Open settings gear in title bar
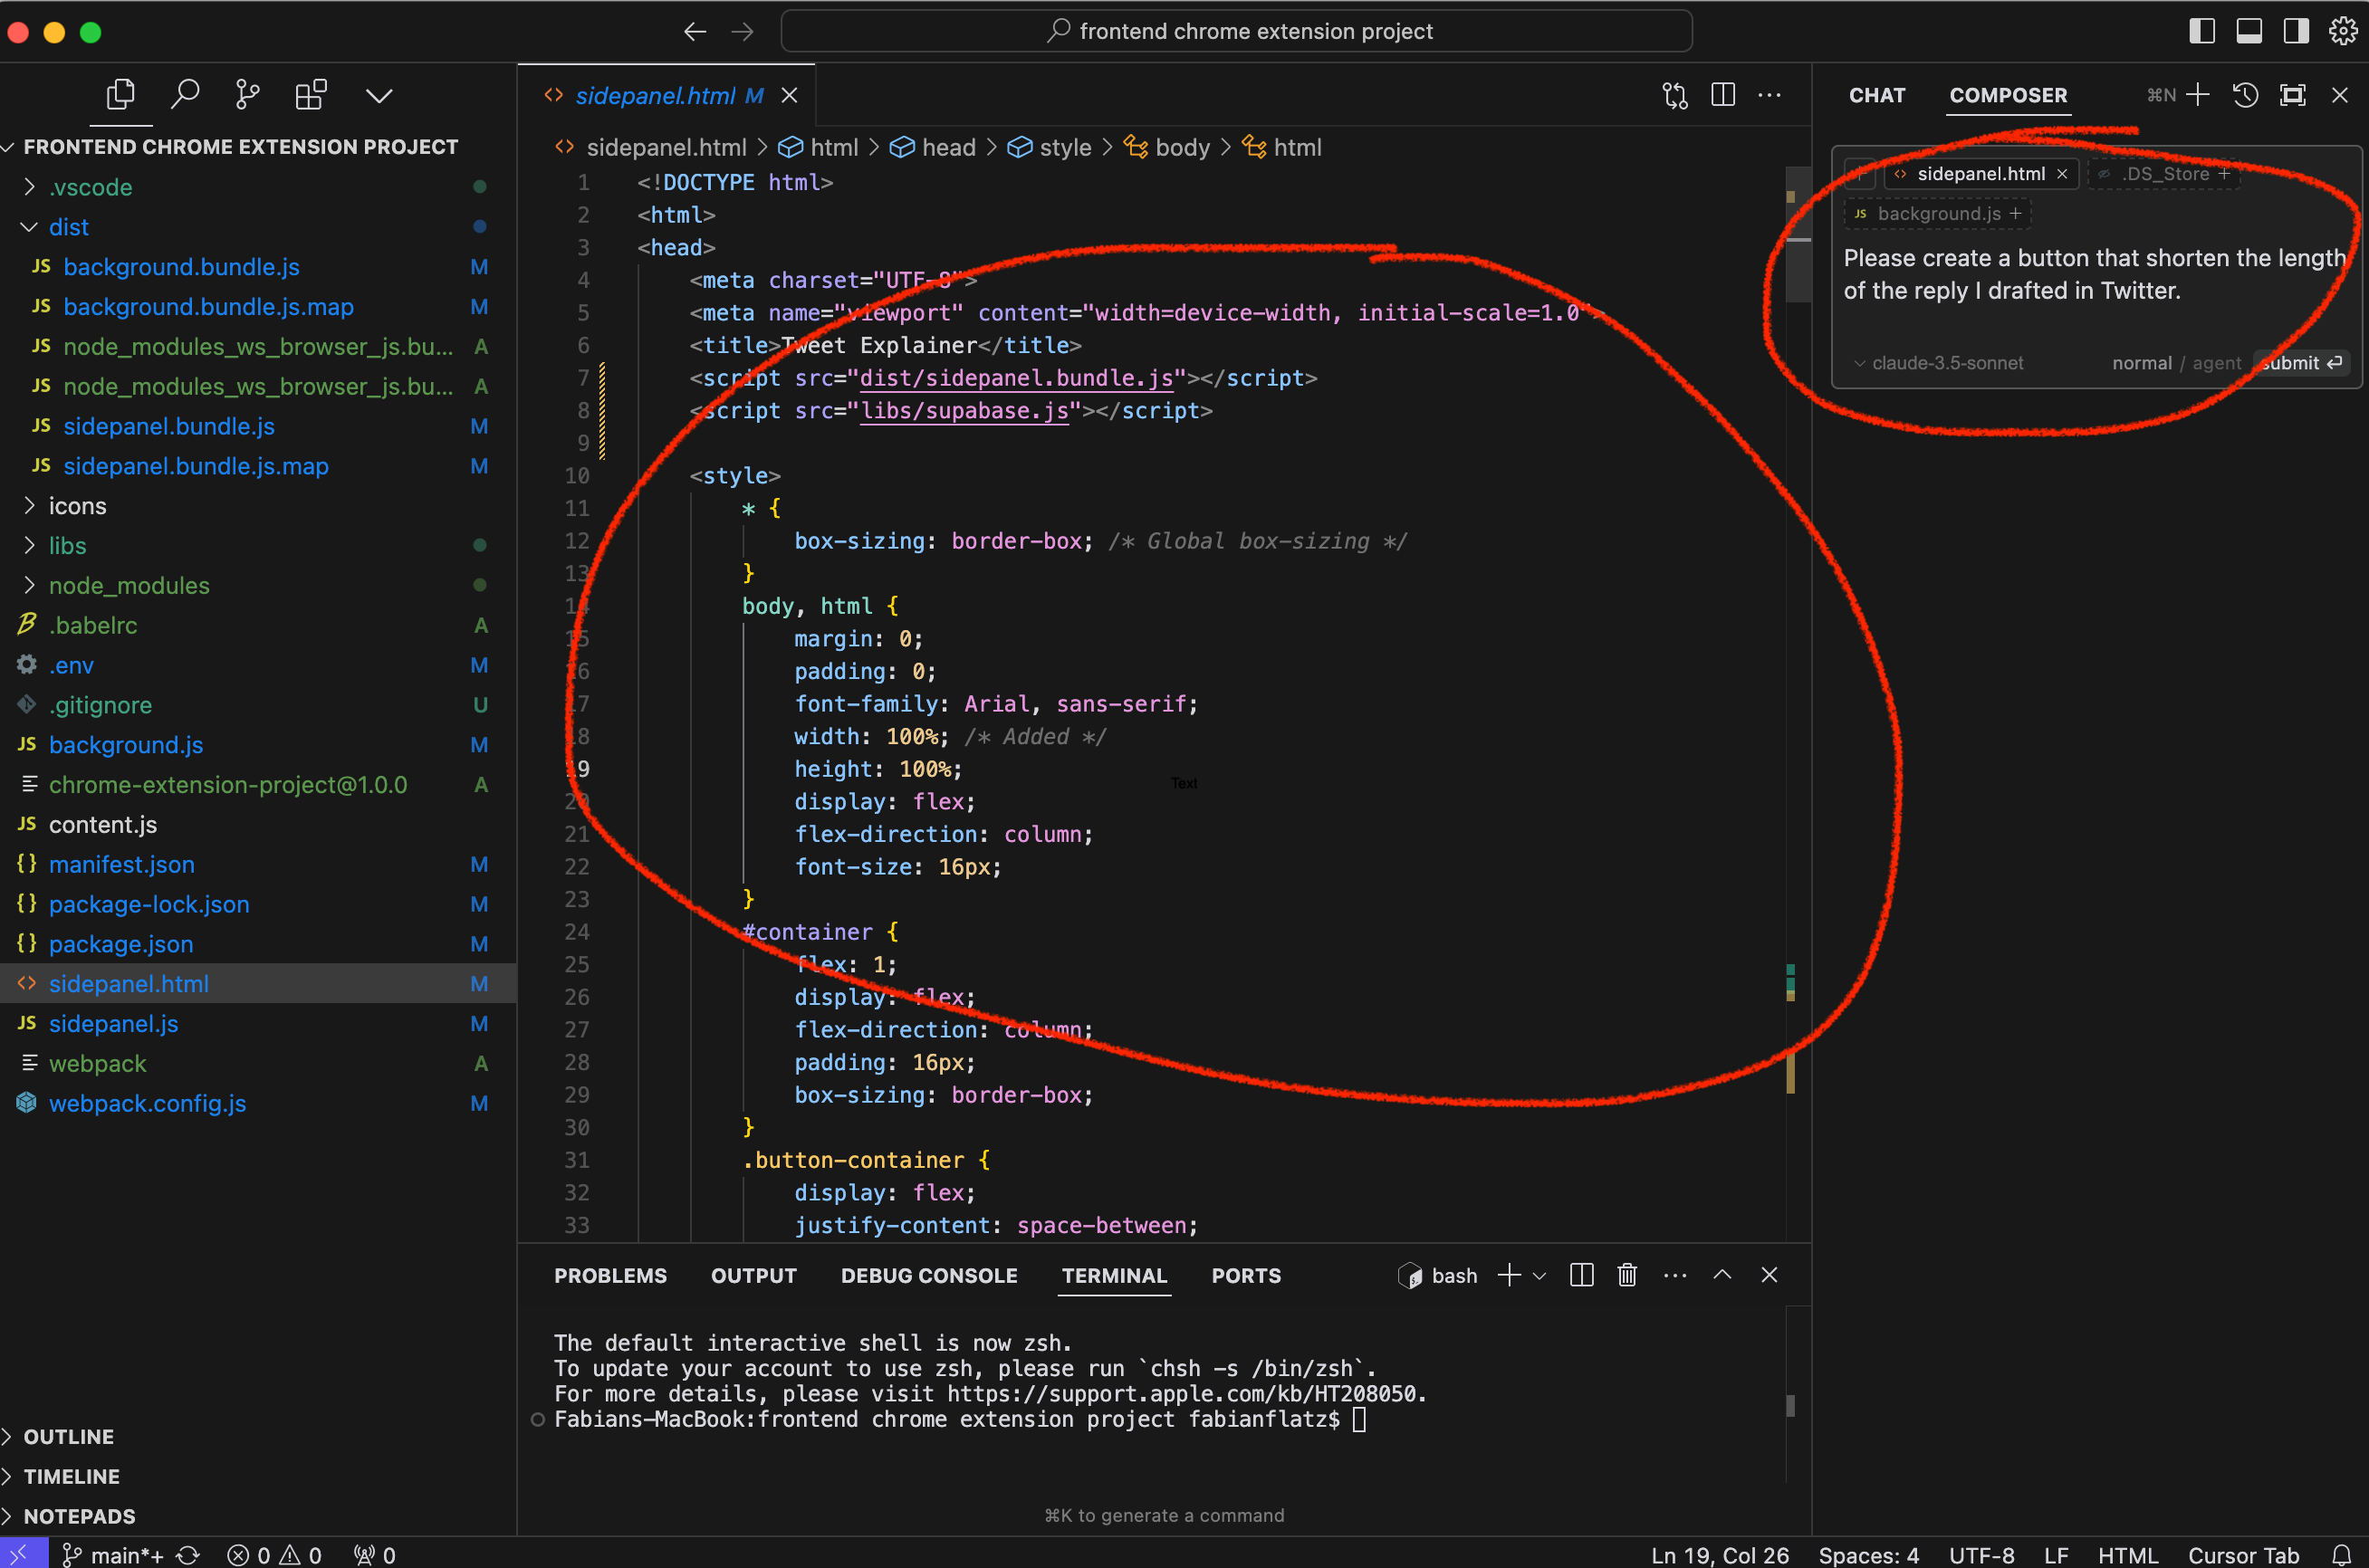Viewport: 2369px width, 1568px height. [2342, 31]
